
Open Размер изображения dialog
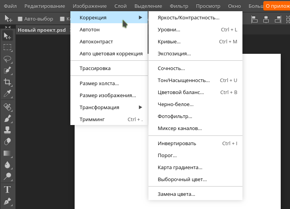(109, 96)
